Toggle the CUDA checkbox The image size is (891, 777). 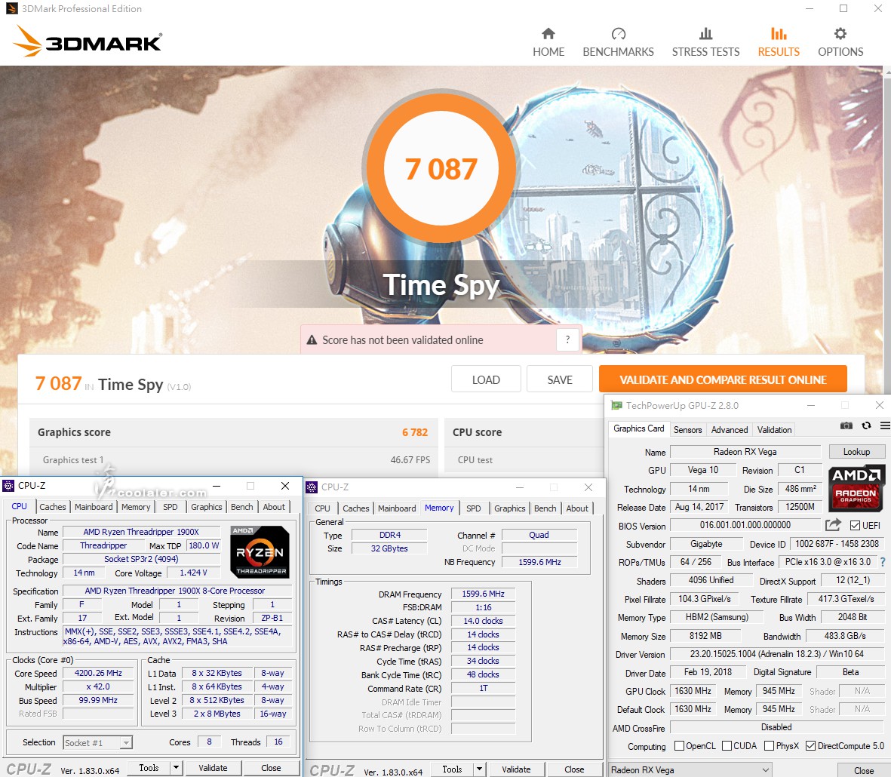[x=727, y=746]
